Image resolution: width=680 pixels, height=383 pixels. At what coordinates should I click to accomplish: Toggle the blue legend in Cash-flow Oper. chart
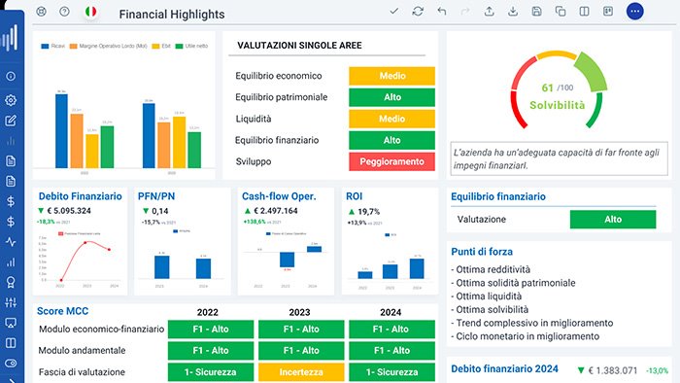[286, 234]
